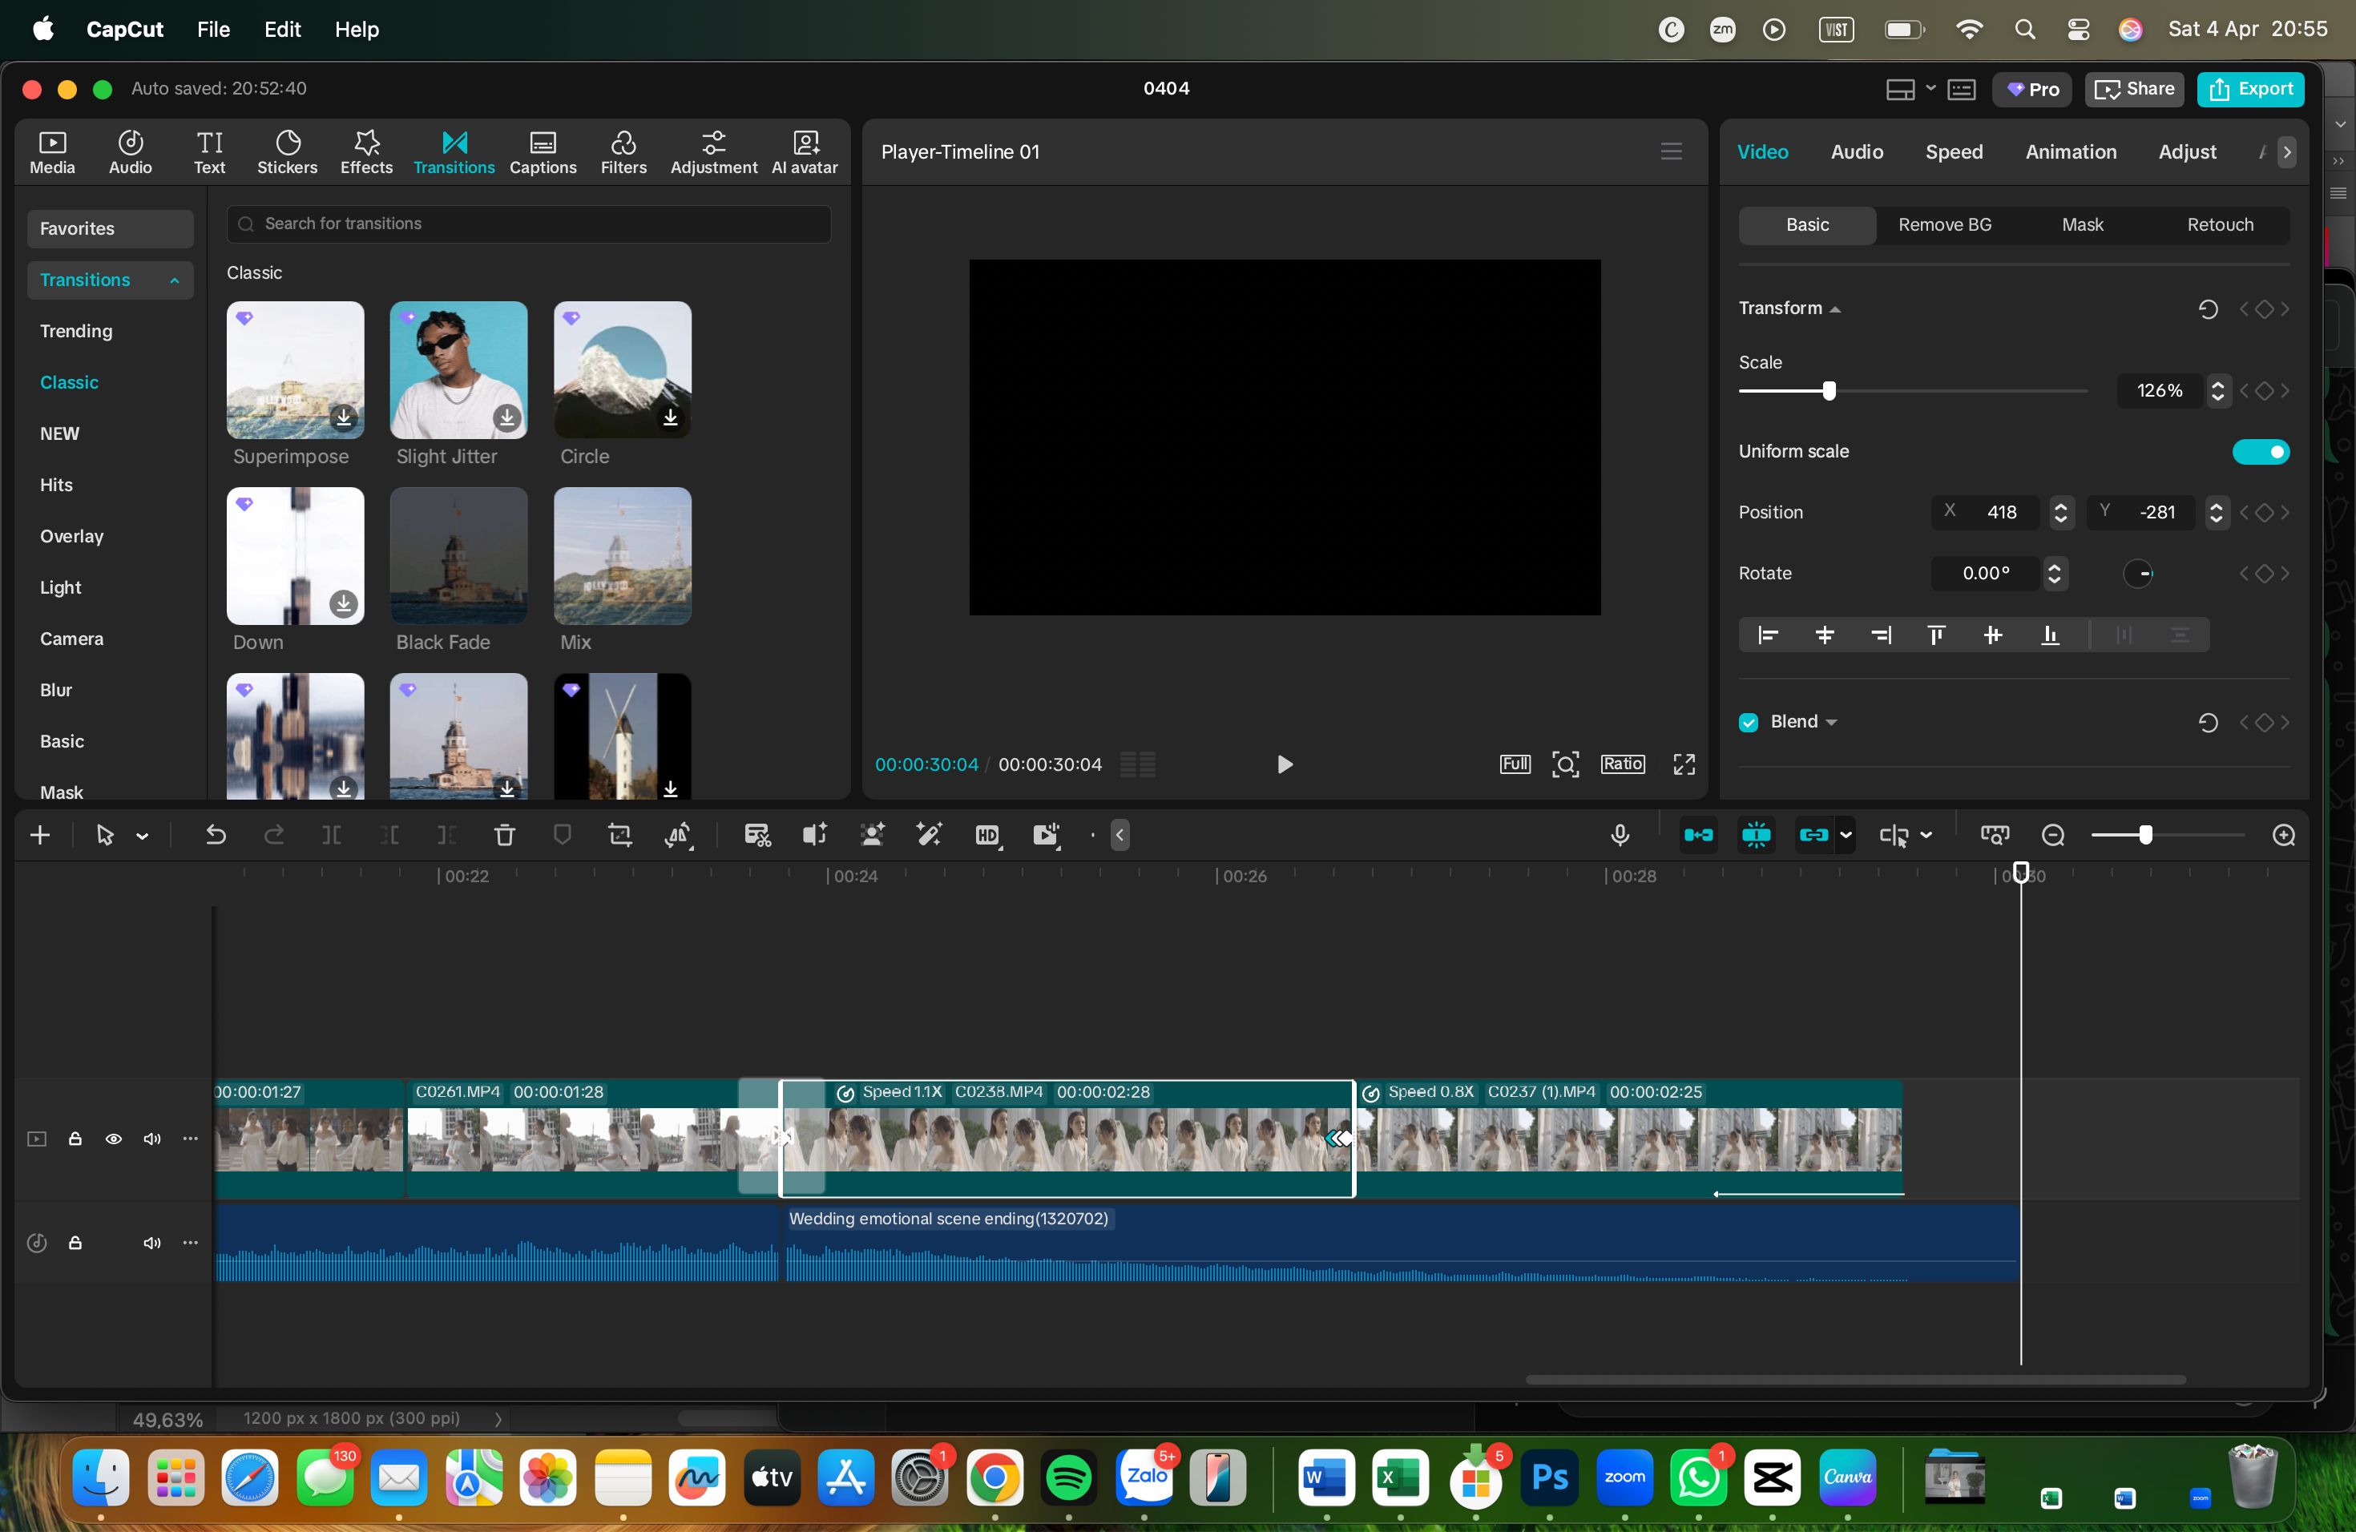Reset the Transform settings
This screenshot has height=1532, width=2356.
click(x=2208, y=308)
